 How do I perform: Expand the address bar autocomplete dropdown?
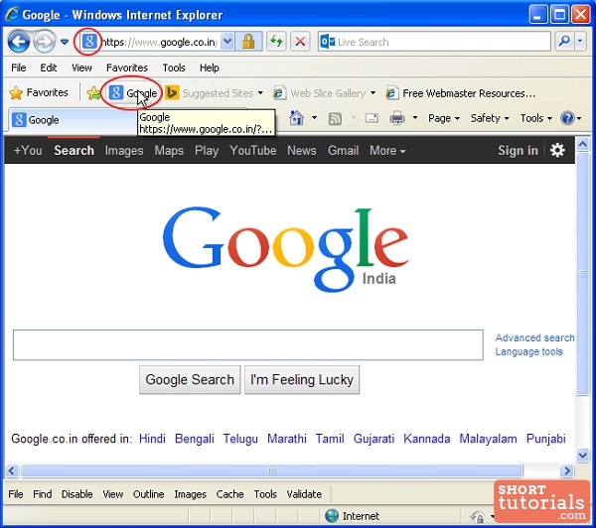point(226,42)
